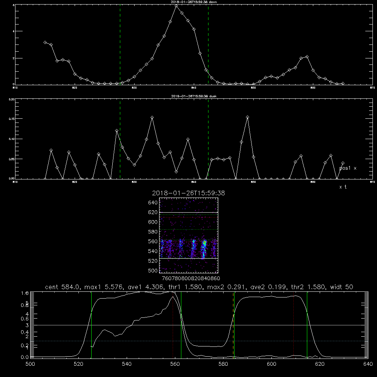Click dawn plot y-axis label 4
The width and height of the screenshot is (377, 377).
point(14,31)
